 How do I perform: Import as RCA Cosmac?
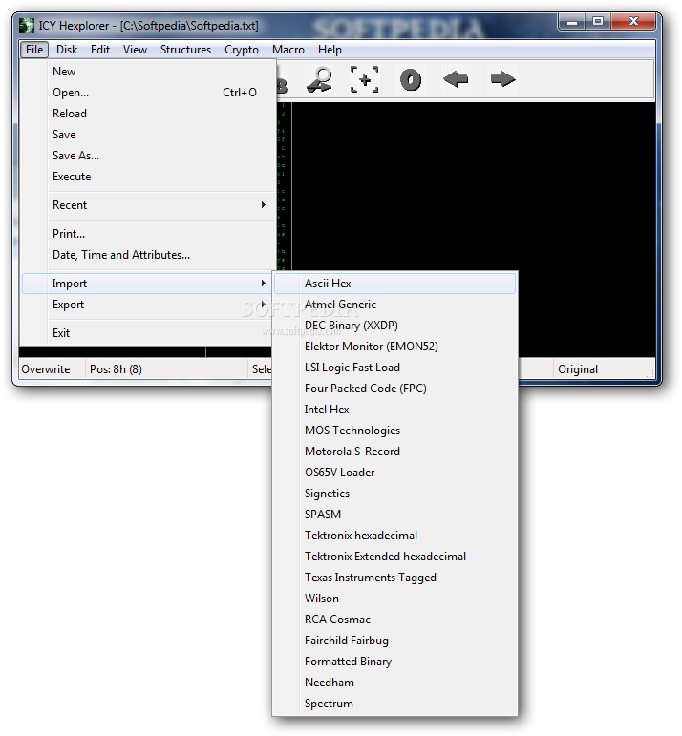395,620
